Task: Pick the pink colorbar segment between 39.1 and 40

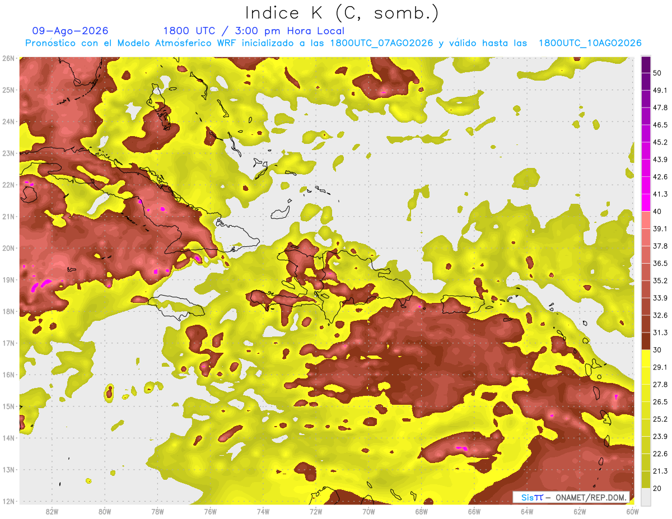Action: point(646,220)
